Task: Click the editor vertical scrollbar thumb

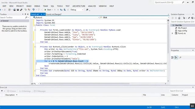Action: click(x=168, y=38)
